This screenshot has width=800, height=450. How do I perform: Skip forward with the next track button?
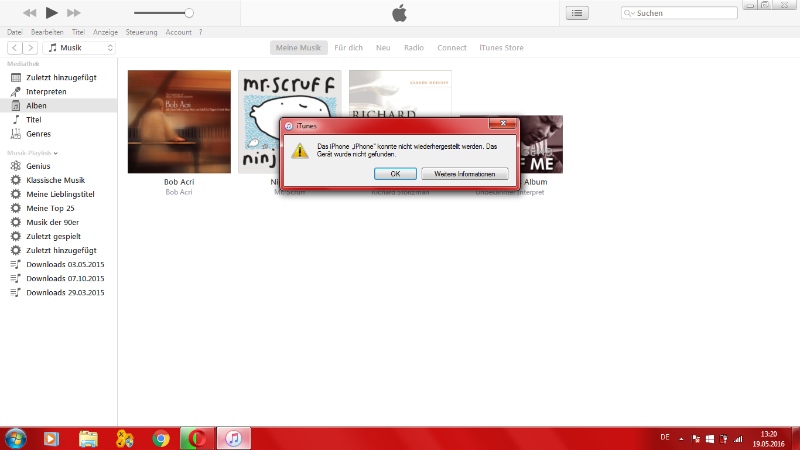[74, 12]
